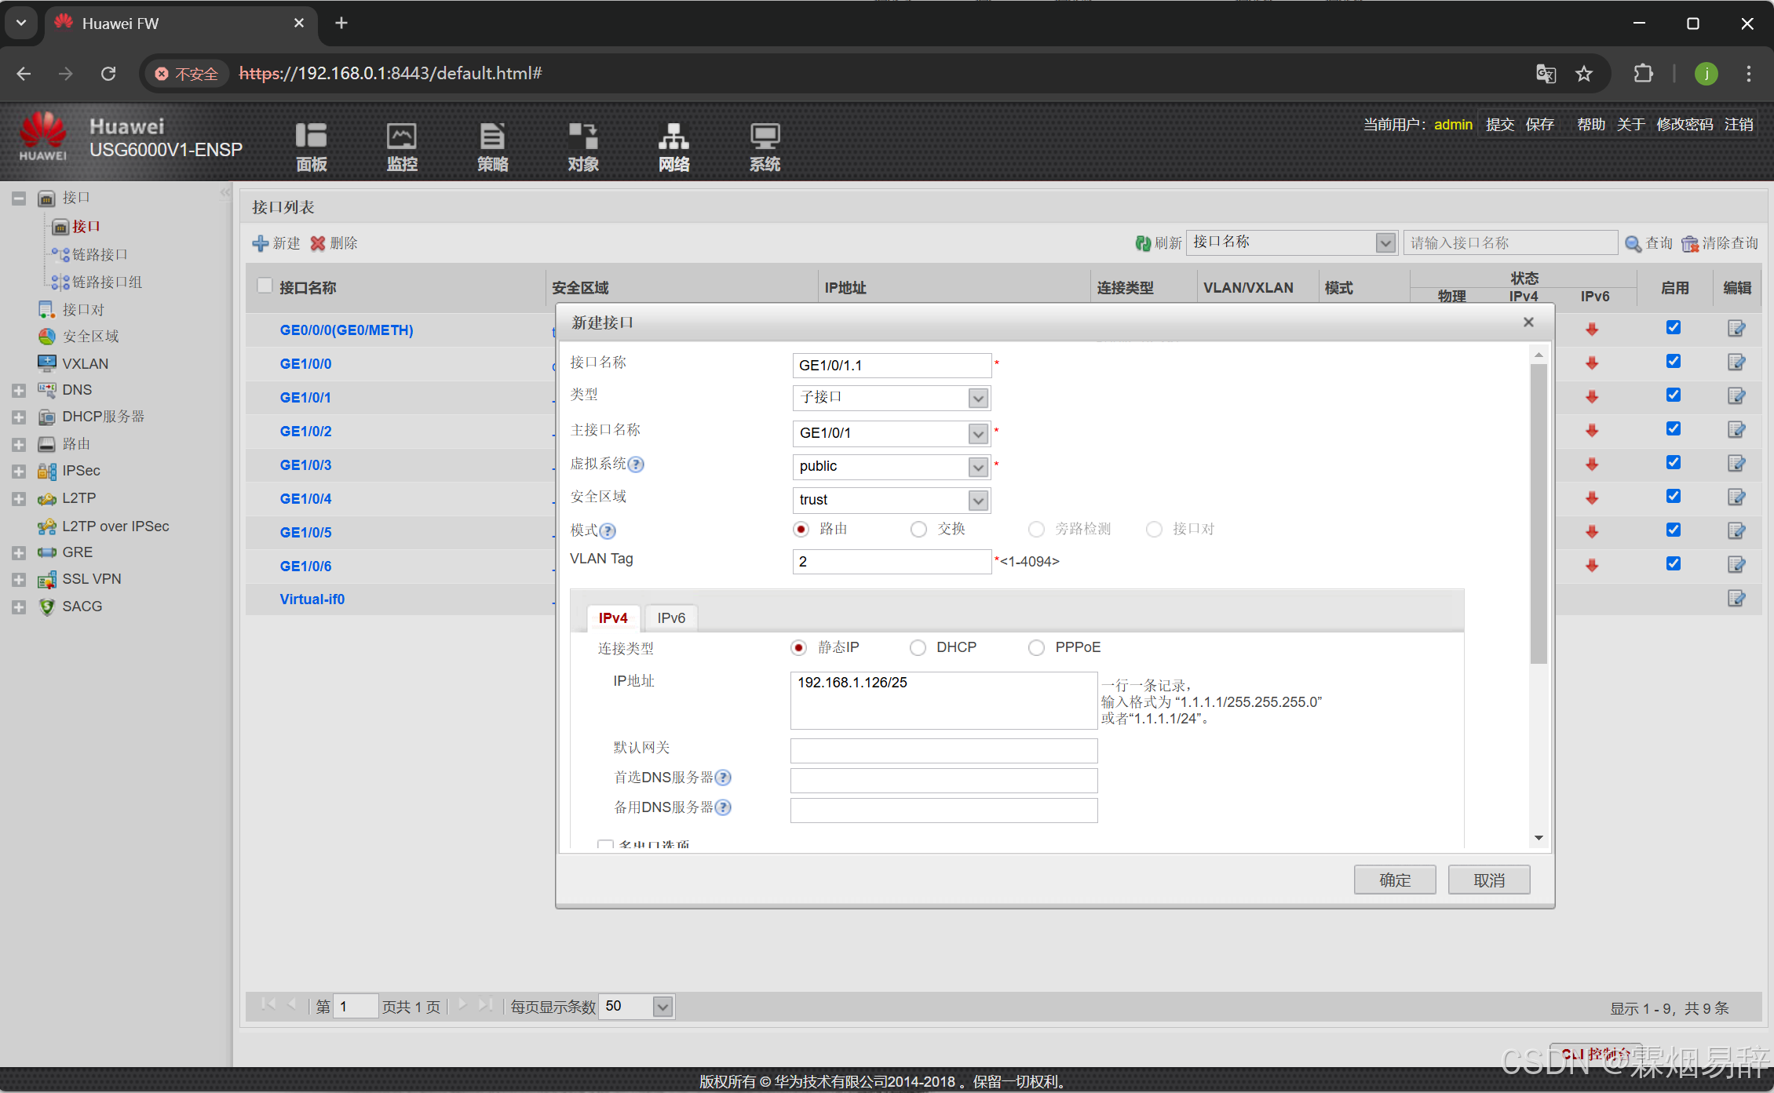Open the 类型 子接口 dropdown
Viewport: 1774px width, 1093px height.
(x=978, y=398)
